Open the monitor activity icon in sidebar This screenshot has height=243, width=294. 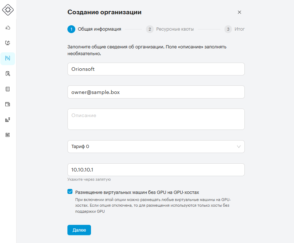click(8, 43)
